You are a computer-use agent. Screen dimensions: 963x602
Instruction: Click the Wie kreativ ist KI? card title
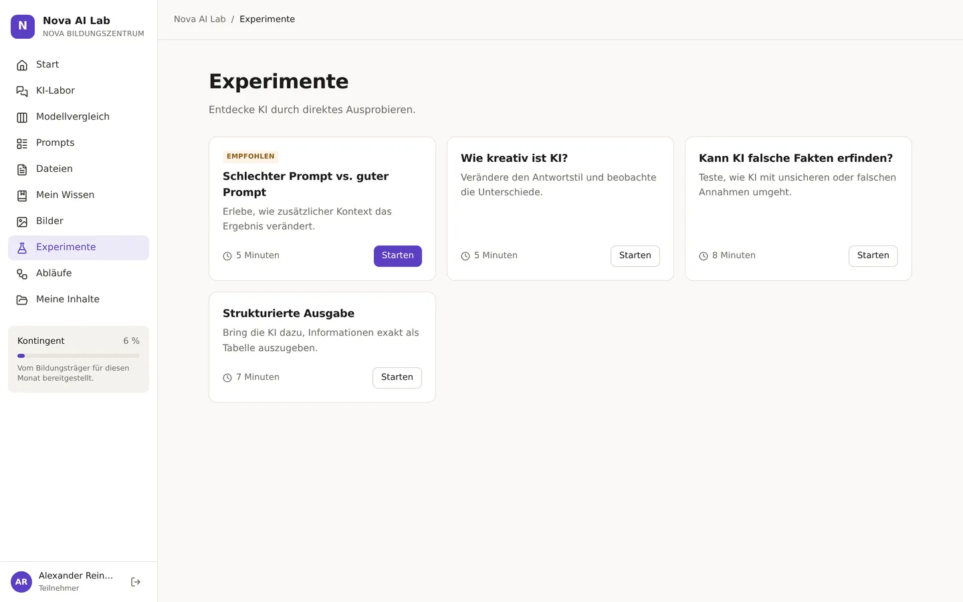click(x=514, y=159)
